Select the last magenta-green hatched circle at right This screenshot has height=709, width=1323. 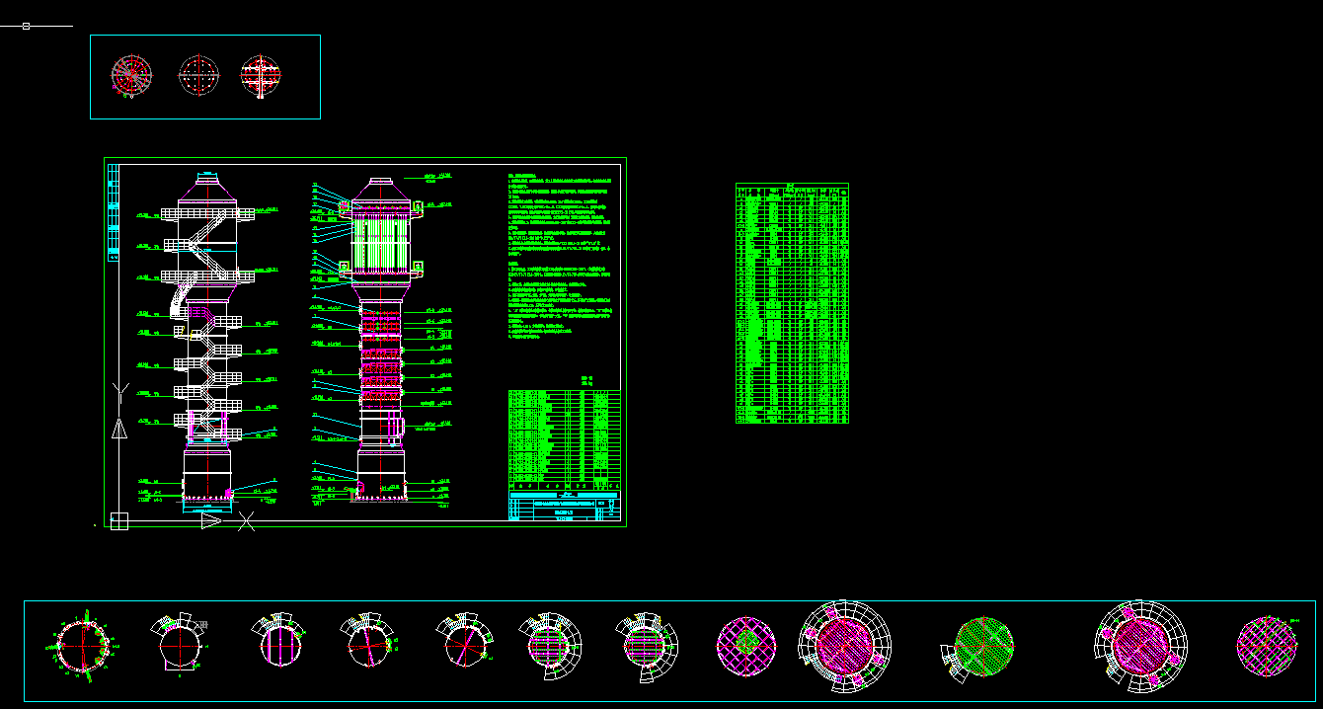pos(1267,647)
